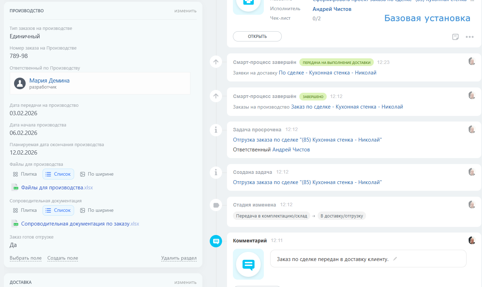Click the date 03.02.2026

[24, 113]
